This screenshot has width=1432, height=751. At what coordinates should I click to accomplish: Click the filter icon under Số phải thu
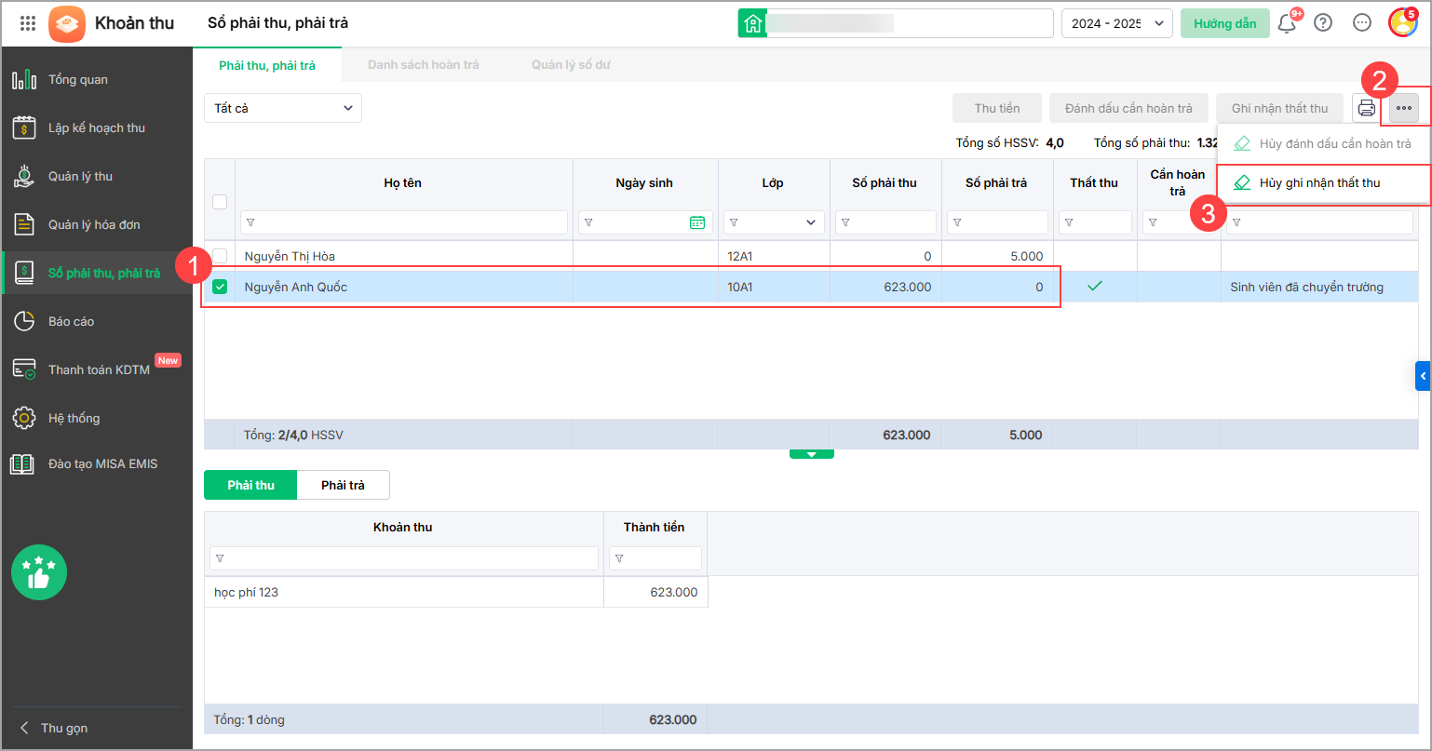tap(844, 222)
